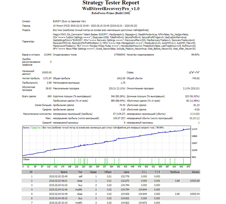This screenshot has height=204, width=226.
Task: Click the 'Период' label
Action: [26, 26]
